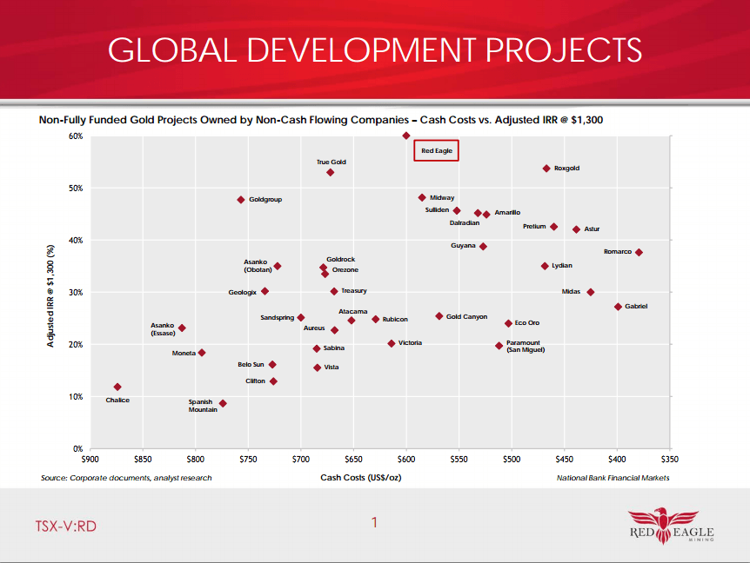Image resolution: width=750 pixels, height=563 pixels.
Task: Select the Spanish Mountain diamond marker
Action: (223, 403)
